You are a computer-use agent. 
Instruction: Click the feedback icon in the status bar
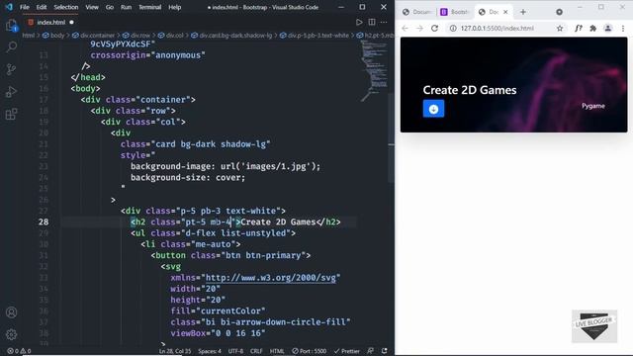click(370, 351)
